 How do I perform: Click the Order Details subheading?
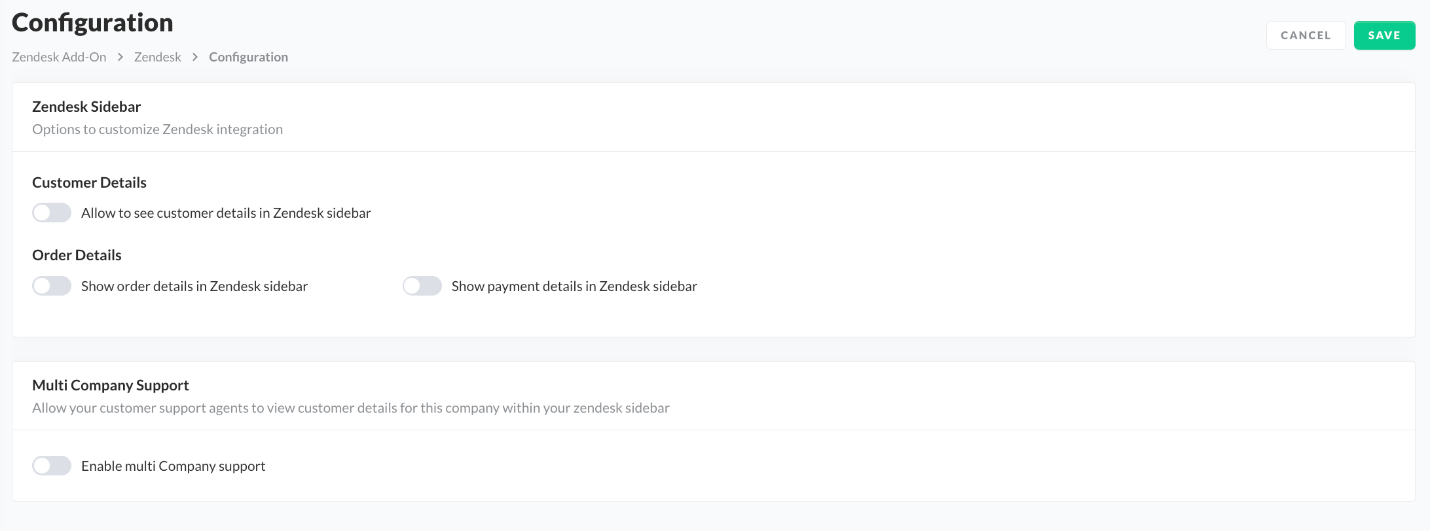coord(77,255)
